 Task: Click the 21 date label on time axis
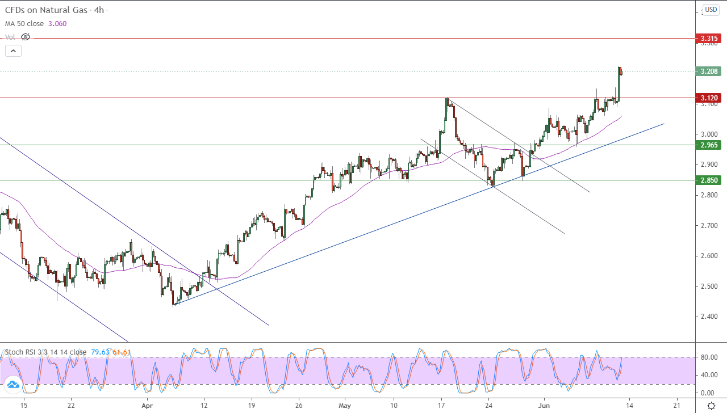click(x=676, y=406)
